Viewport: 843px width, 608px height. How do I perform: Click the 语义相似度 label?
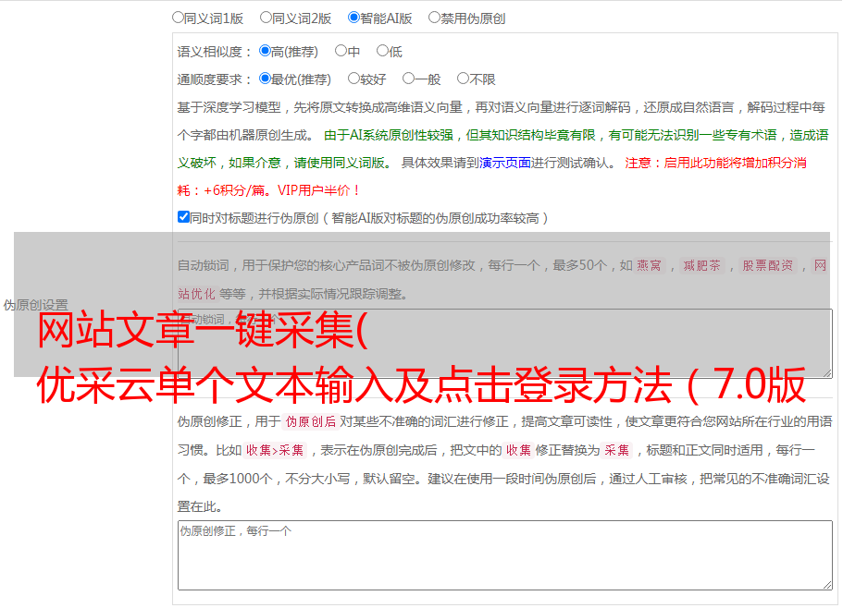215,52
